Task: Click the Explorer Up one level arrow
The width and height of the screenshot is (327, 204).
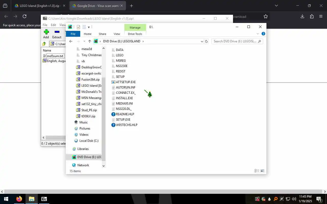Action: tap(89, 41)
